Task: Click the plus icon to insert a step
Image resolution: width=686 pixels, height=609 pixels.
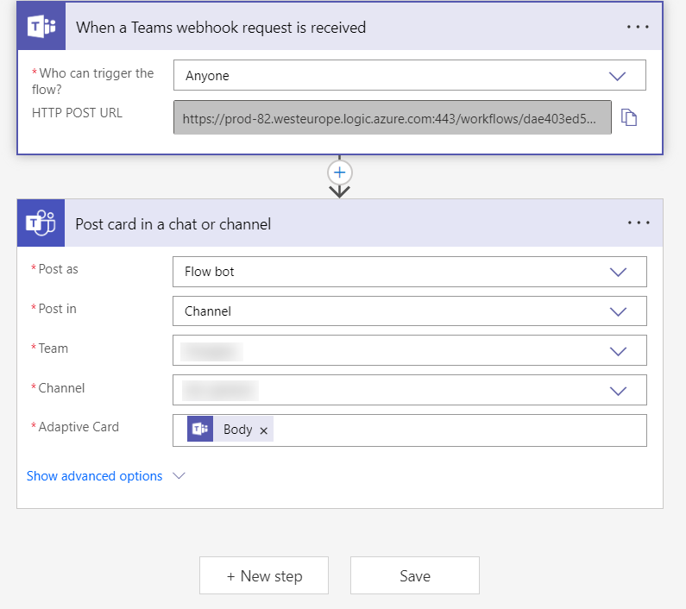Action: [x=340, y=173]
